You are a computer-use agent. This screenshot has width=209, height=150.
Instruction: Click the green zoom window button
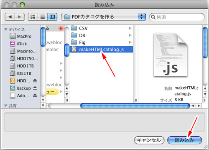pyautogui.click(x=22, y=5)
